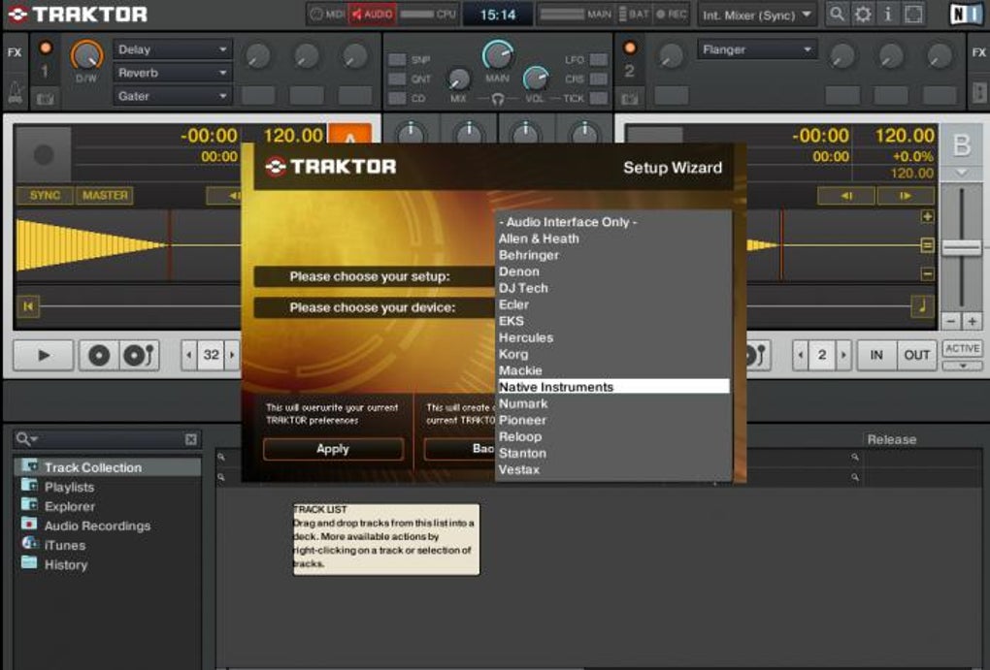Image resolution: width=990 pixels, height=670 pixels.
Task: Click the AUDIO indicator in the header
Action: [373, 14]
